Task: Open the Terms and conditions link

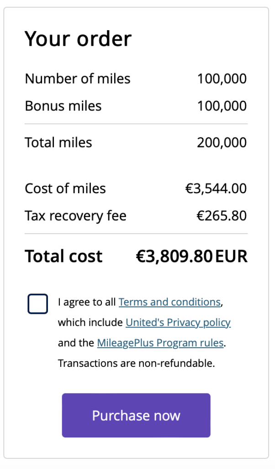Action: point(169,302)
